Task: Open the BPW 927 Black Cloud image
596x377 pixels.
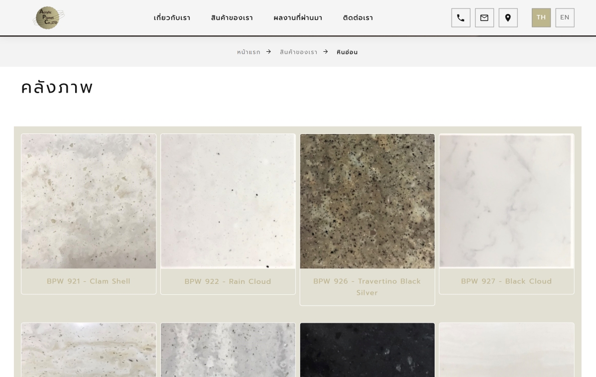Action: pyautogui.click(x=507, y=201)
